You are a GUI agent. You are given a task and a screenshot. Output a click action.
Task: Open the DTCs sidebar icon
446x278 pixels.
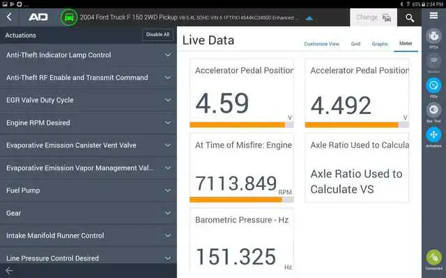(433, 36)
